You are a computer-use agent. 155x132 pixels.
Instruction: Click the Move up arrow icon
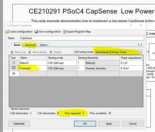[12, 52]
